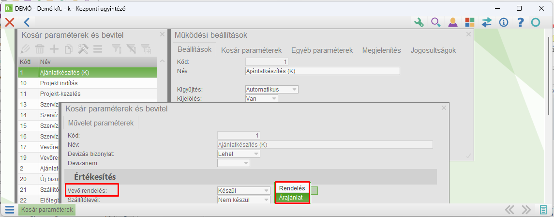Click the trash delete icon
554x217 pixels.
[x=40, y=49]
